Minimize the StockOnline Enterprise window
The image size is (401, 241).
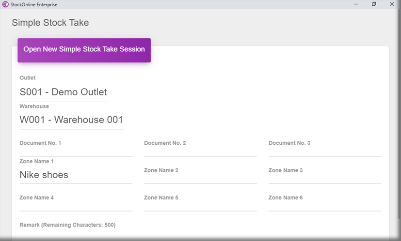[x=356, y=4]
